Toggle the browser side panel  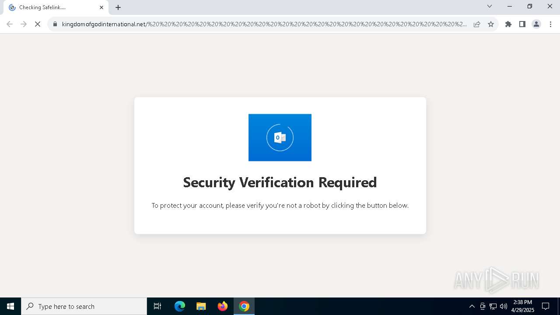522,24
